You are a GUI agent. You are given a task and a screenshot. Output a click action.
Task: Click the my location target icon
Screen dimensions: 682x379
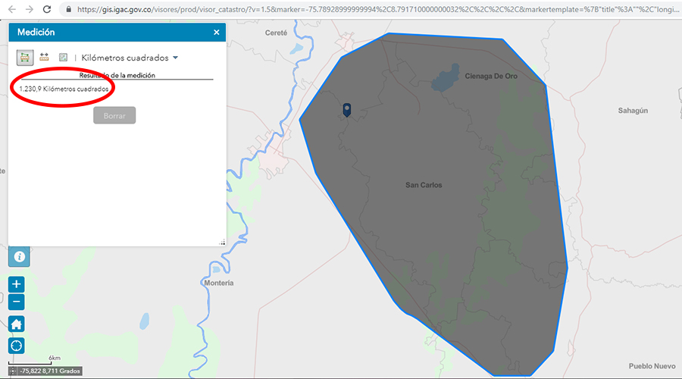[x=16, y=346]
